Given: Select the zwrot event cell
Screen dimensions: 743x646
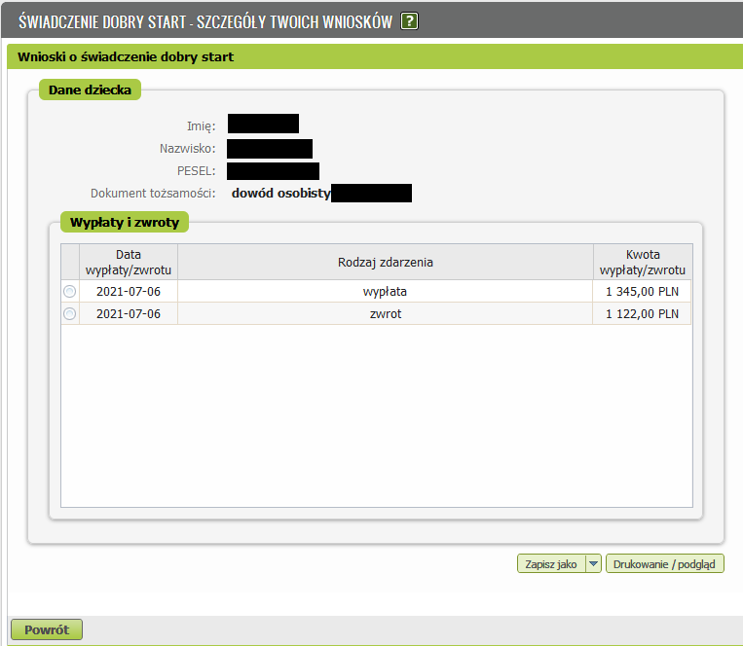Looking at the screenshot, I should 385,314.
